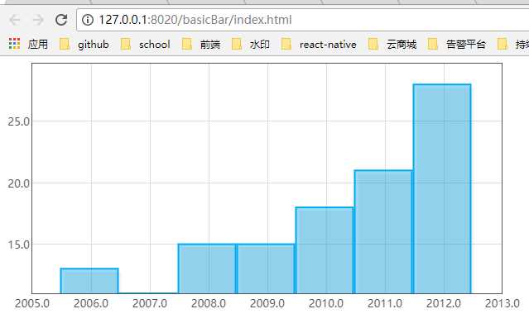Select the 2010 bar in chart
Image resolution: width=529 pixels, height=328 pixels.
[325, 250]
